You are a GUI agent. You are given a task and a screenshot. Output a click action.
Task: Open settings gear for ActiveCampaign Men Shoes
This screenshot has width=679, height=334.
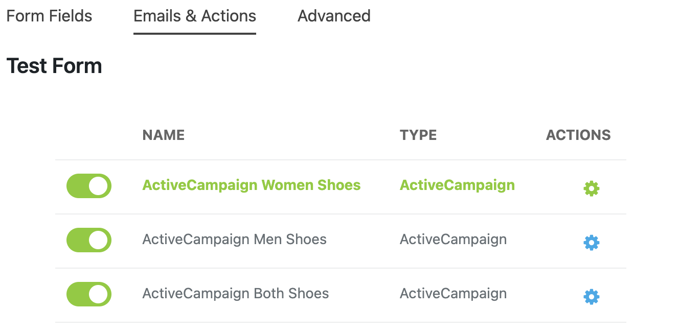pos(591,243)
